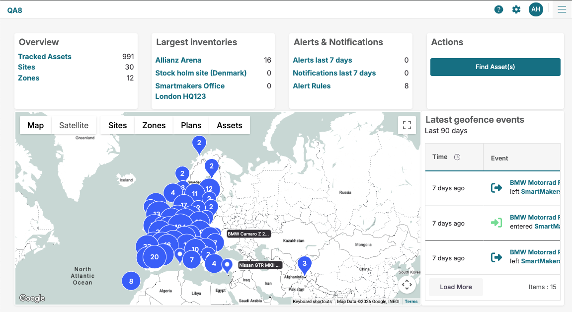Click the Find Asset(s) button
This screenshot has height=312, width=572.
(x=495, y=67)
